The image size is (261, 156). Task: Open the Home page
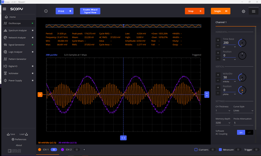(x=13, y=17)
